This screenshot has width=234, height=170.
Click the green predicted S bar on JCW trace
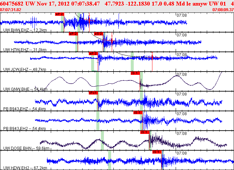pyautogui.click(x=132, y=62)
